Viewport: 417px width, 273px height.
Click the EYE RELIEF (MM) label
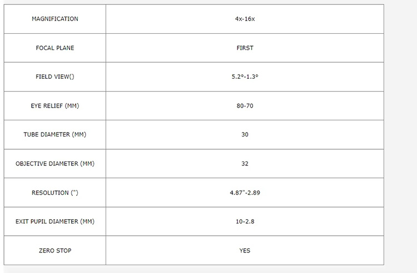coord(54,105)
